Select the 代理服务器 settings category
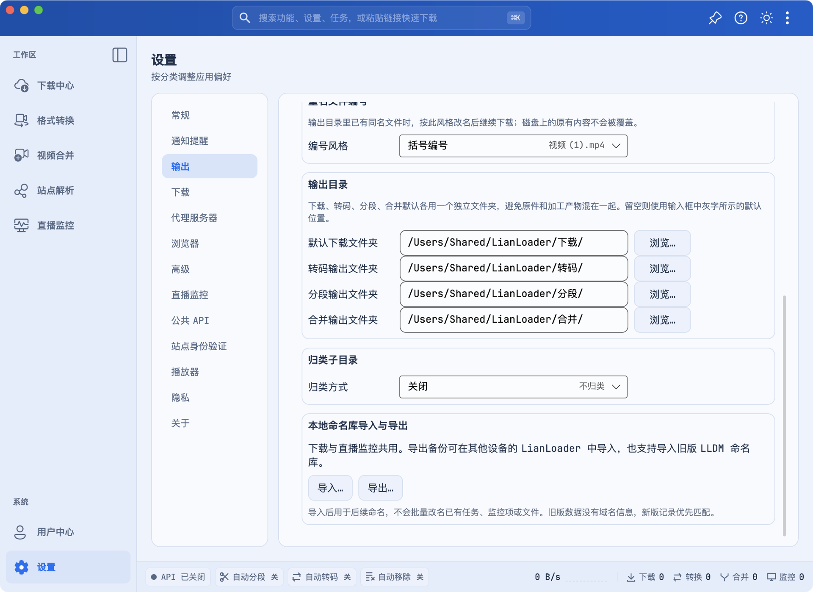Screen dimensions: 813x592 point(210,218)
